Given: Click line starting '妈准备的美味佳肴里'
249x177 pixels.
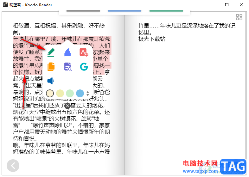Looking at the screenshot, I should pyautogui.click(x=61, y=152).
